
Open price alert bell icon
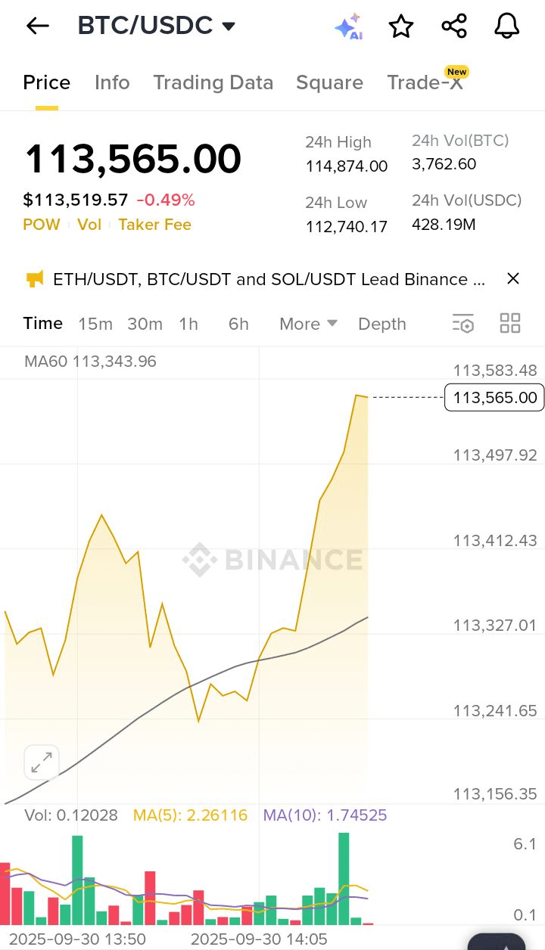coord(506,26)
